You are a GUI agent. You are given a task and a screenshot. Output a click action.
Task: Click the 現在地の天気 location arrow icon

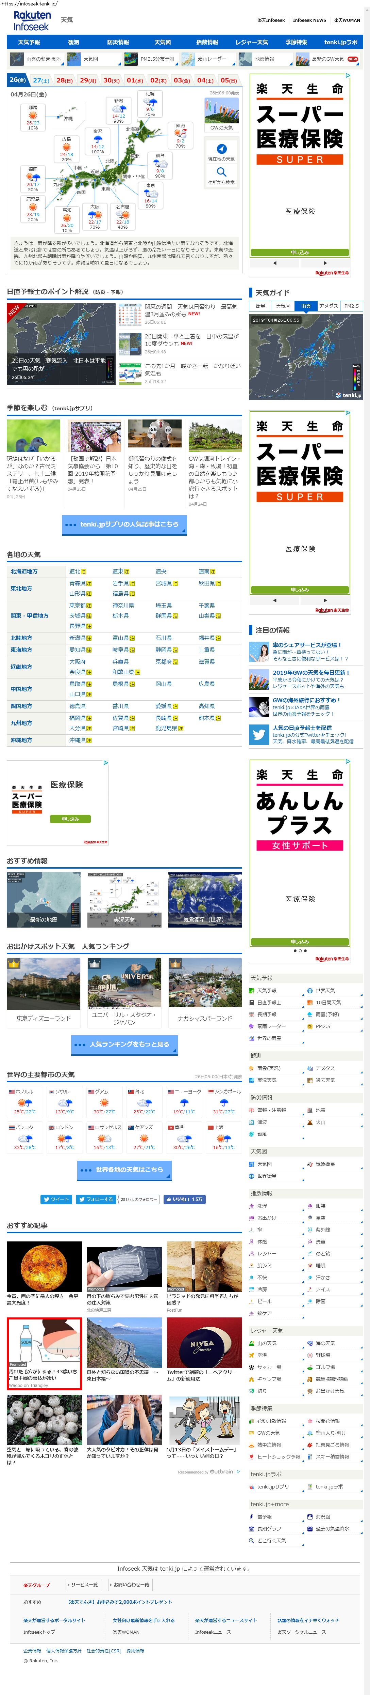point(221,149)
